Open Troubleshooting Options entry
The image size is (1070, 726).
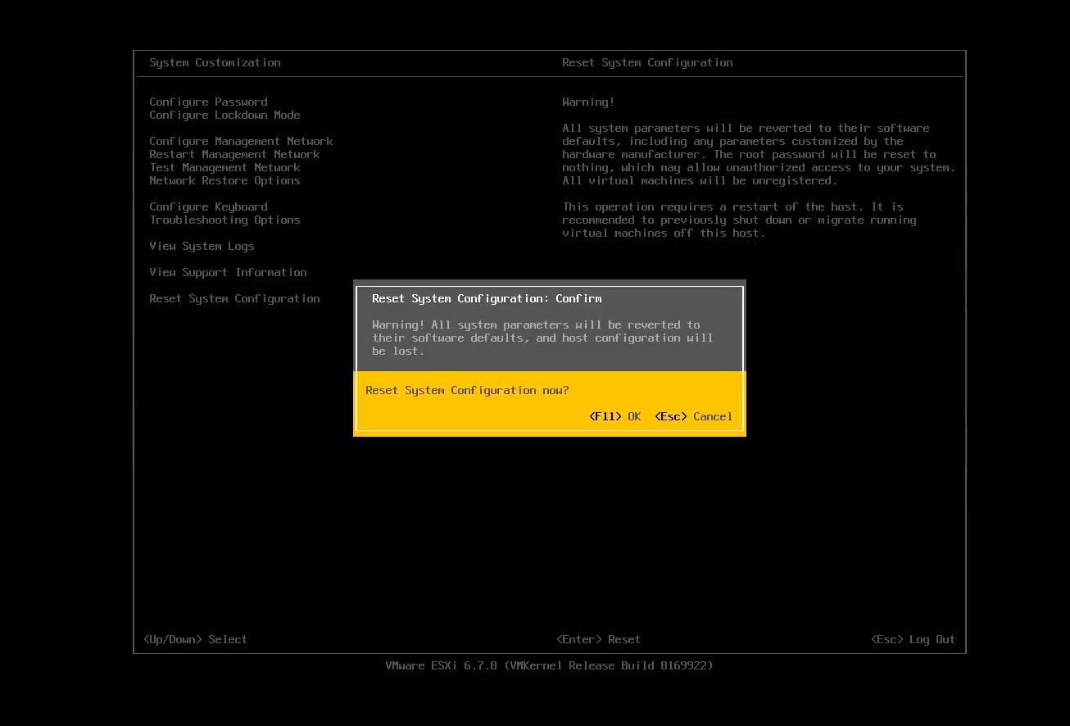pos(224,220)
